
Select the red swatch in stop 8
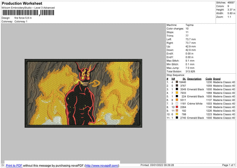177,107
